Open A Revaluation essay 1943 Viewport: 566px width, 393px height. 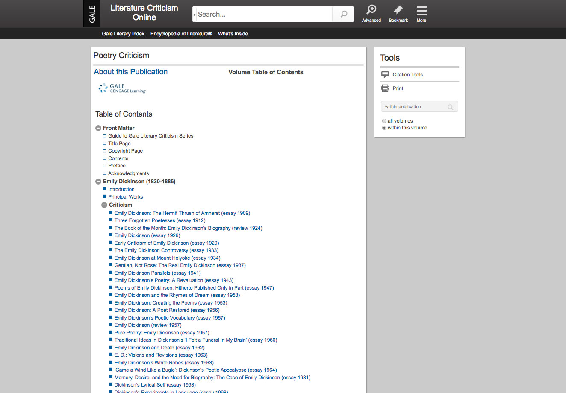point(174,280)
